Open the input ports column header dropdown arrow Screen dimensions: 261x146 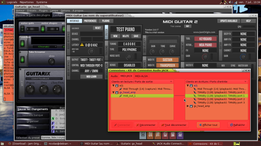pyautogui.click(x=245, y=82)
